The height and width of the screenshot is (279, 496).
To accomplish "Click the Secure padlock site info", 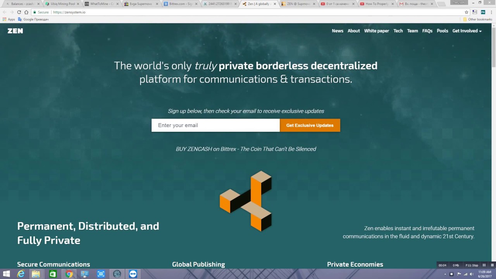I will 41,12.
